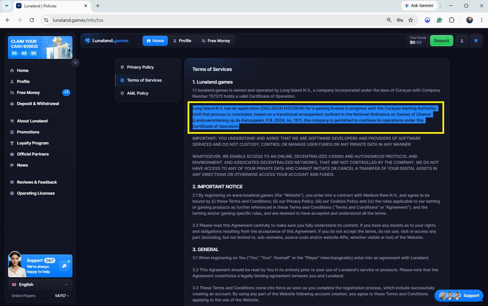Select the Free Money tab in top navigation
Screen dimensions: 488x306
pyautogui.click(x=216, y=41)
